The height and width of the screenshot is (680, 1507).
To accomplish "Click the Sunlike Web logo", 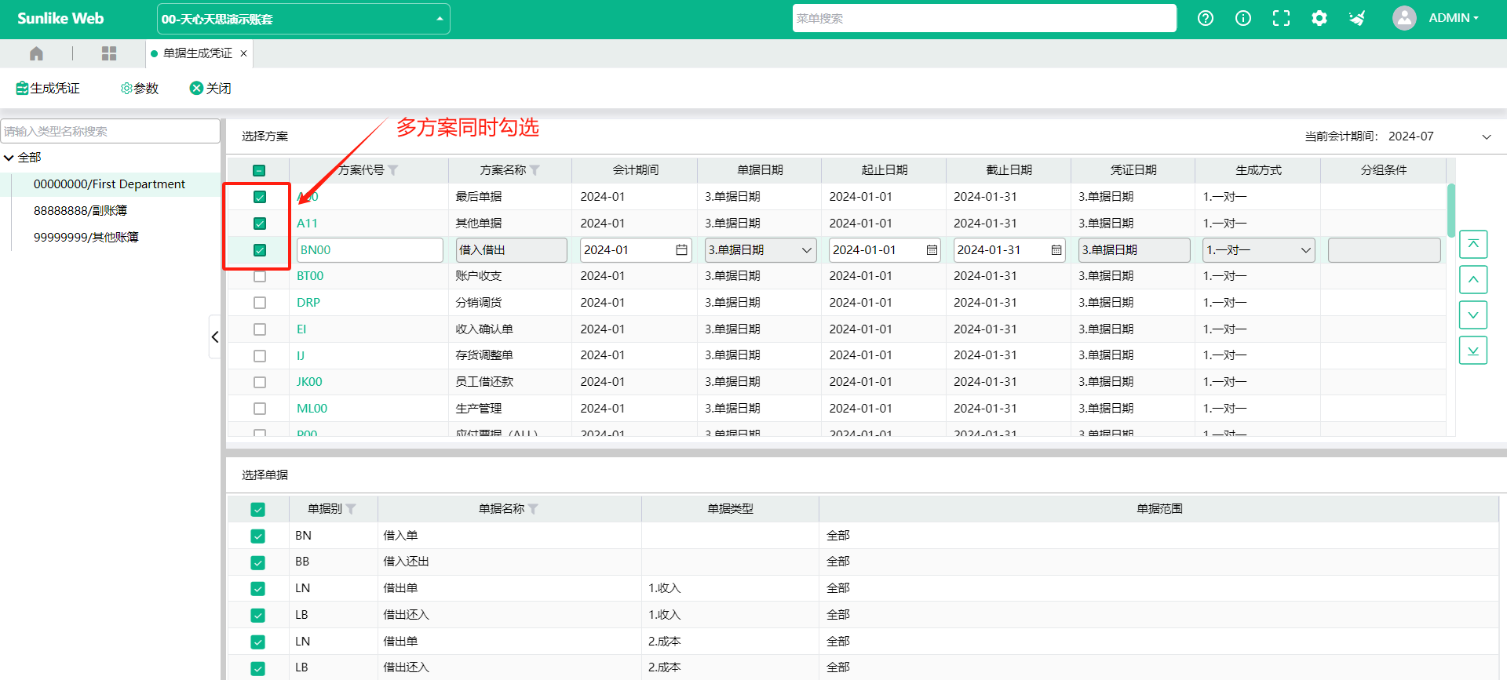I will [60, 18].
